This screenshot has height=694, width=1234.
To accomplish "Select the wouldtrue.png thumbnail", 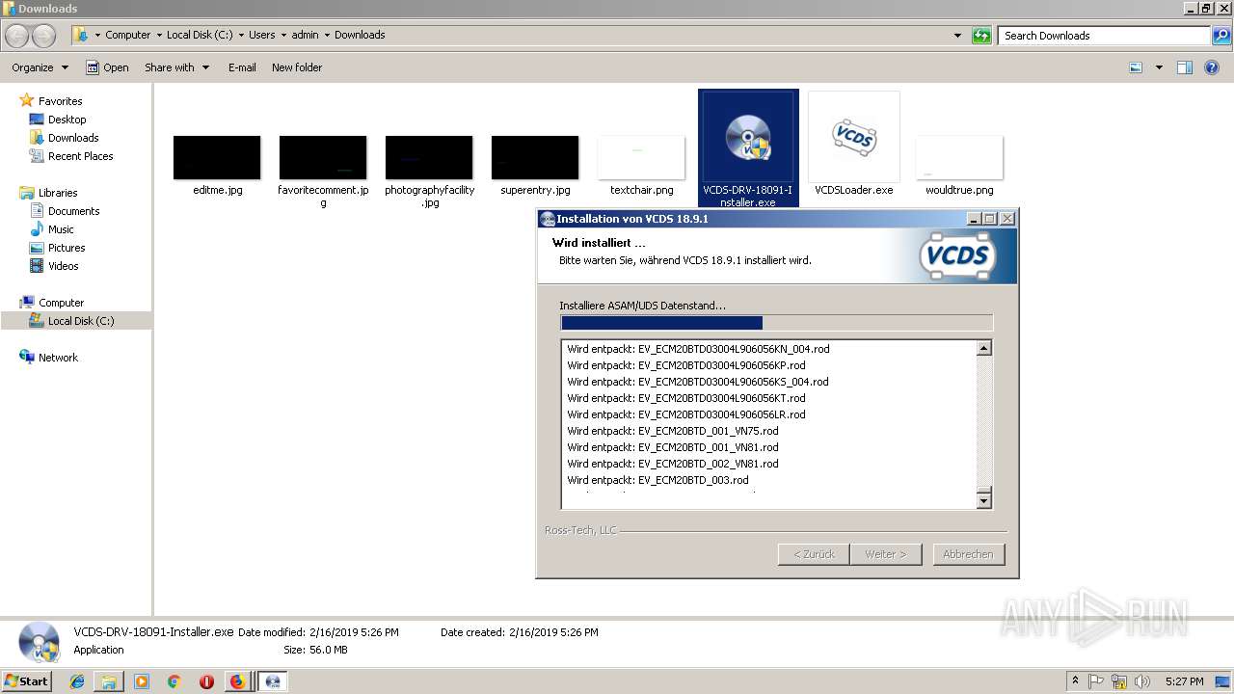I will (959, 157).
